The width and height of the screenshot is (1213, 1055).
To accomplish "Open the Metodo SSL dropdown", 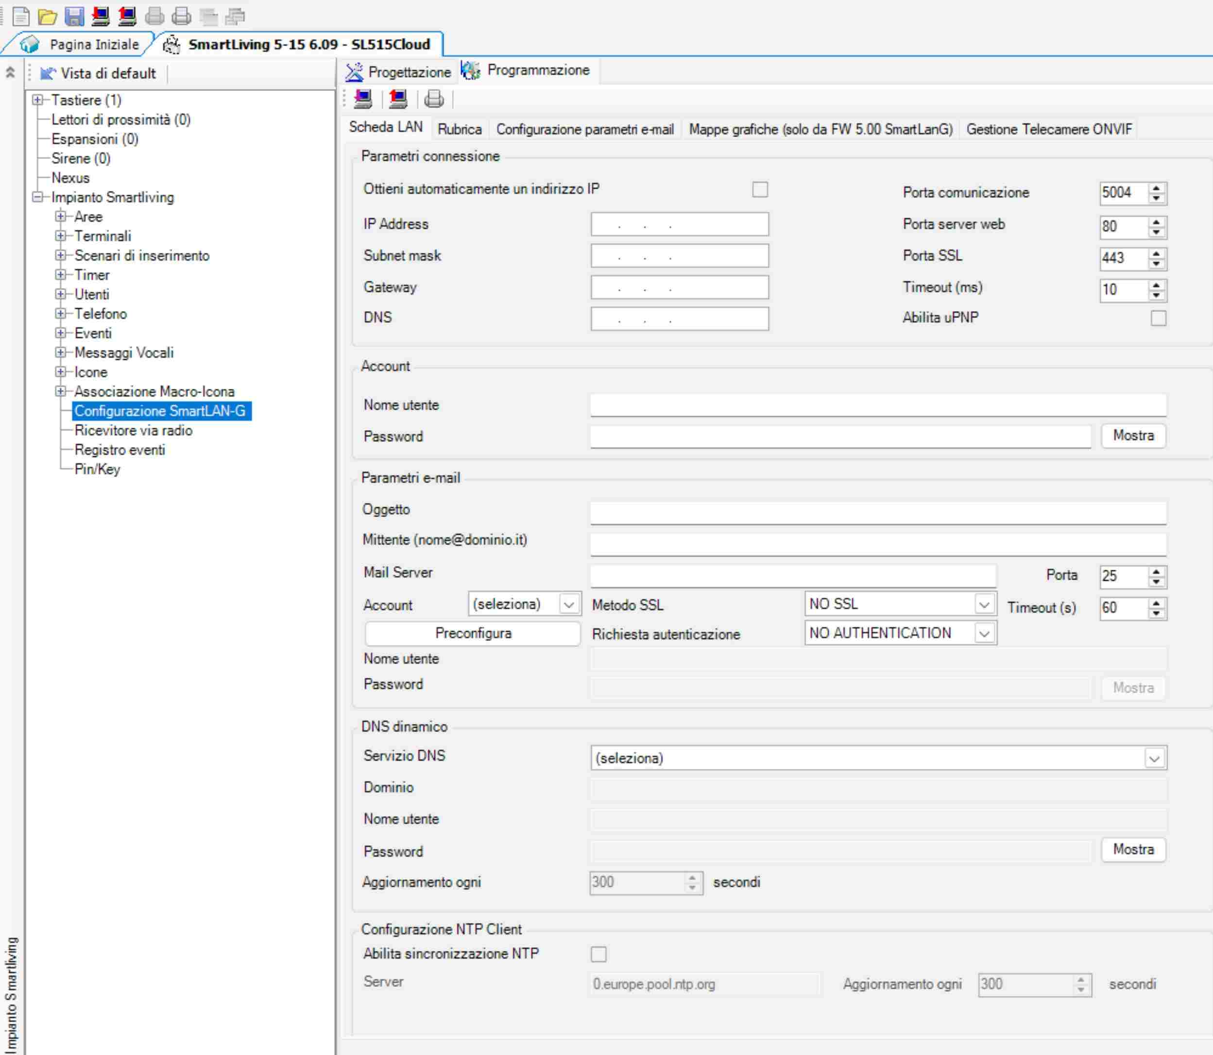I will tap(983, 604).
